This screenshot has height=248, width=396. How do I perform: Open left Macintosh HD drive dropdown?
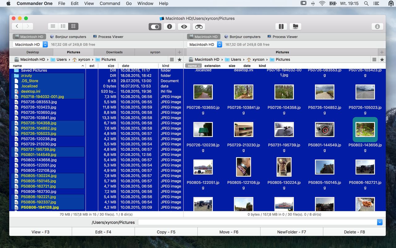[x=45, y=44]
